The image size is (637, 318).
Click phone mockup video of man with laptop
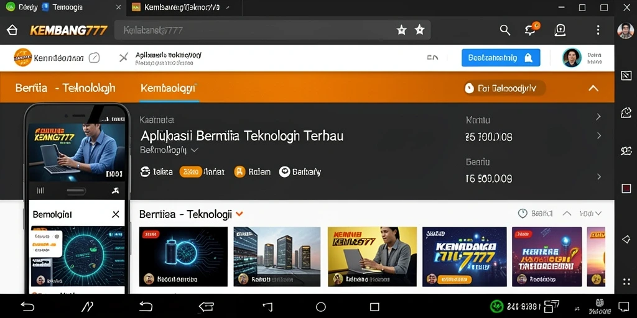click(x=77, y=152)
